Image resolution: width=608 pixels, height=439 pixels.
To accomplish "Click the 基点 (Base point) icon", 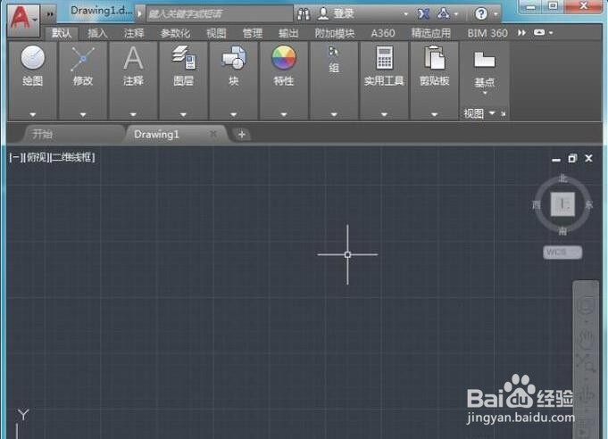I will point(484,60).
